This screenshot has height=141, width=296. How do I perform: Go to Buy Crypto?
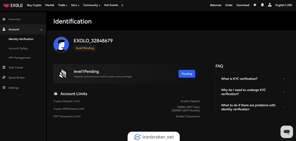[x=34, y=5]
